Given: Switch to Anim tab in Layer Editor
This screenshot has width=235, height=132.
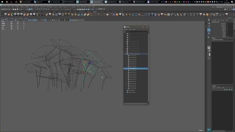Looking at the screenshot, I should pyautogui.click(x=219, y=86).
